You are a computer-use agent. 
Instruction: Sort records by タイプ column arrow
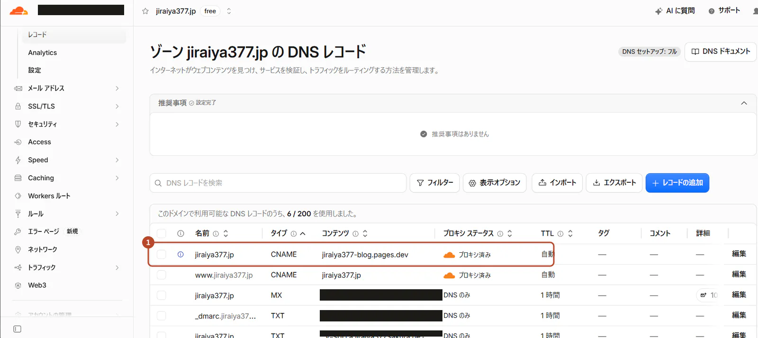(x=303, y=233)
